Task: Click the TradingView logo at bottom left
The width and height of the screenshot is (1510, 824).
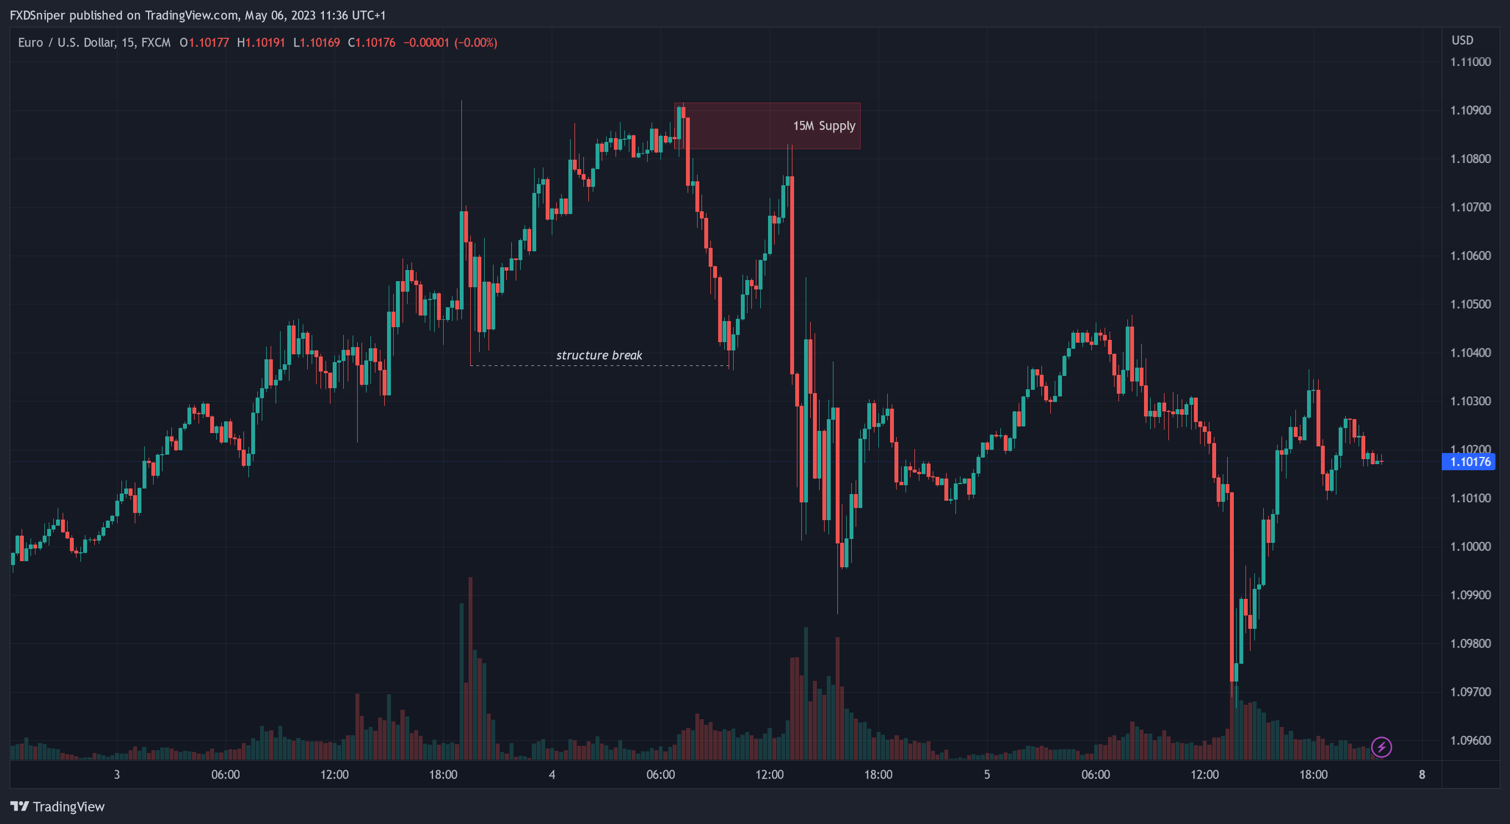Action: pos(58,806)
